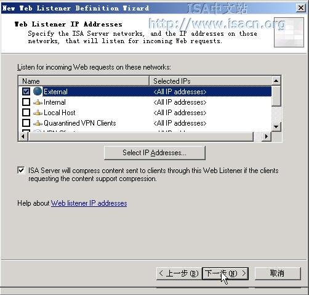Click the scroll down arrow of network list
309x295 pixels.
(x=276, y=127)
